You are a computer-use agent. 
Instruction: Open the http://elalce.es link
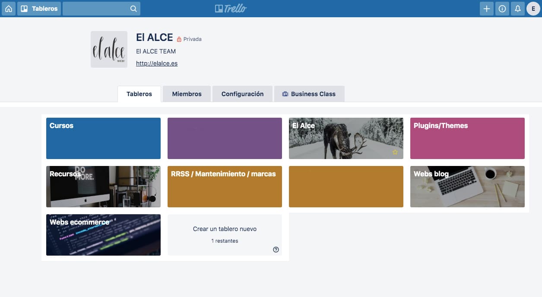point(157,63)
